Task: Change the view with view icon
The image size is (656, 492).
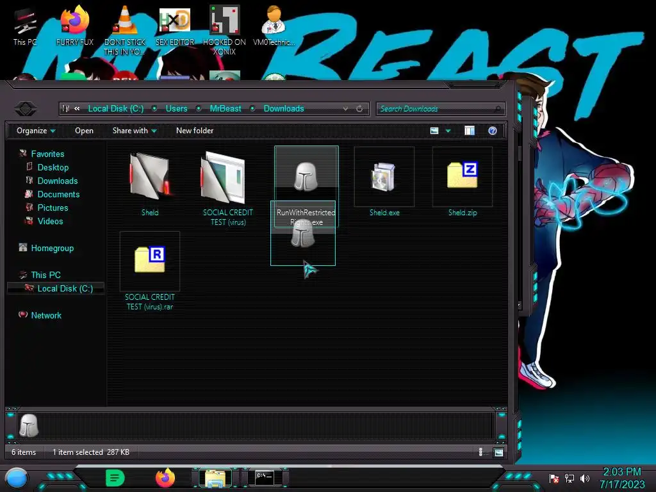Action: coord(434,131)
